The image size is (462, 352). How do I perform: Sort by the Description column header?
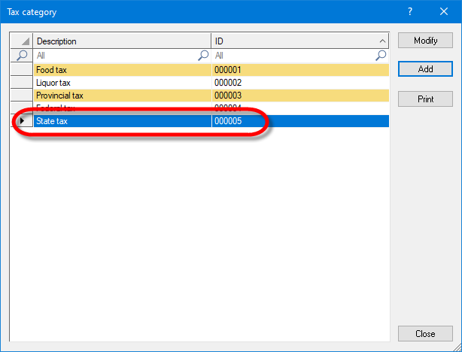(x=122, y=41)
